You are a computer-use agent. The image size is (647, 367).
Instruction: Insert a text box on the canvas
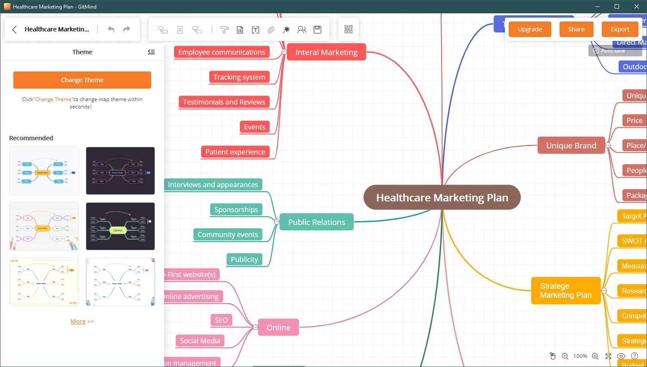(x=255, y=30)
